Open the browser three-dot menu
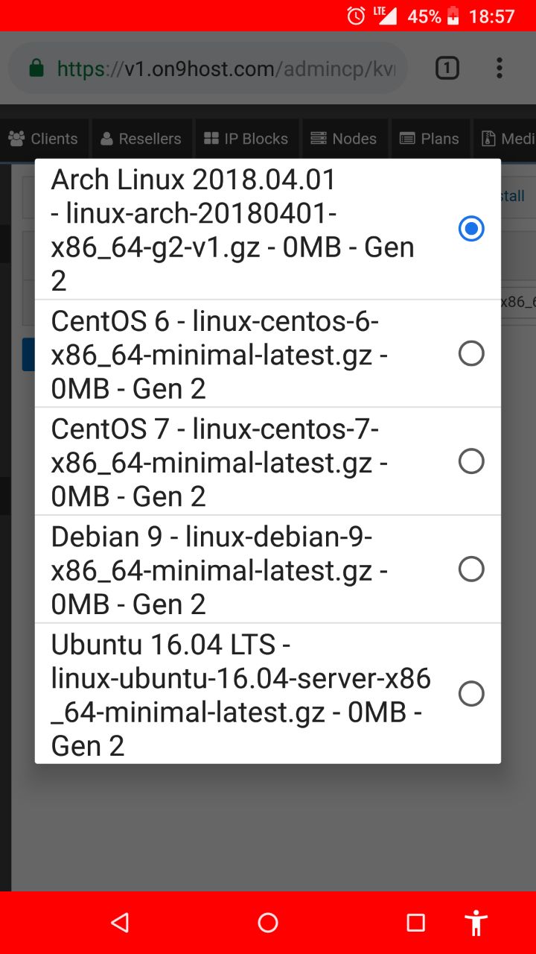 pyautogui.click(x=499, y=69)
